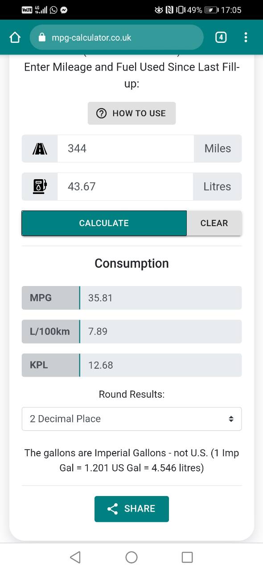Click the CALCULATE button
263x572 pixels.
[104, 223]
